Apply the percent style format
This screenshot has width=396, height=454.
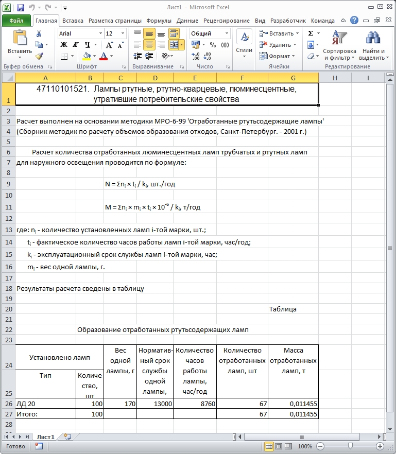[x=213, y=45]
